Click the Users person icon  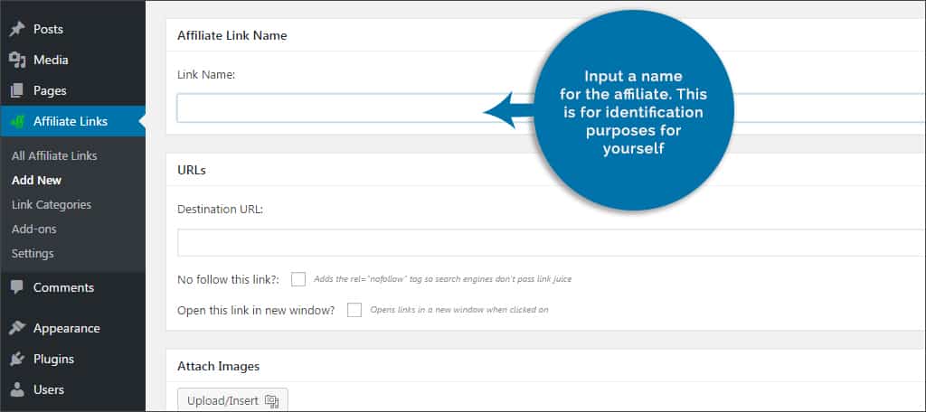(x=17, y=389)
